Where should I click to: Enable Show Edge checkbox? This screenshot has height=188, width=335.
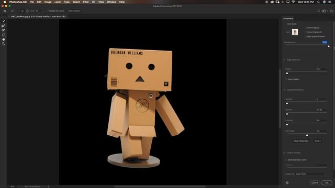306,28
